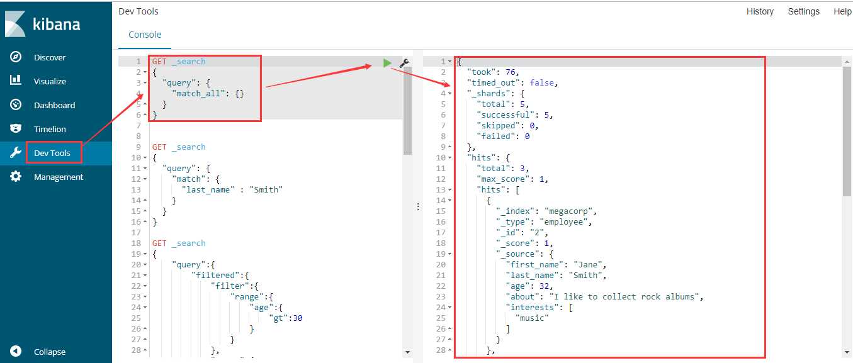Click "skipped": 0 in the response
This screenshot has width=853, height=363.
[508, 126]
